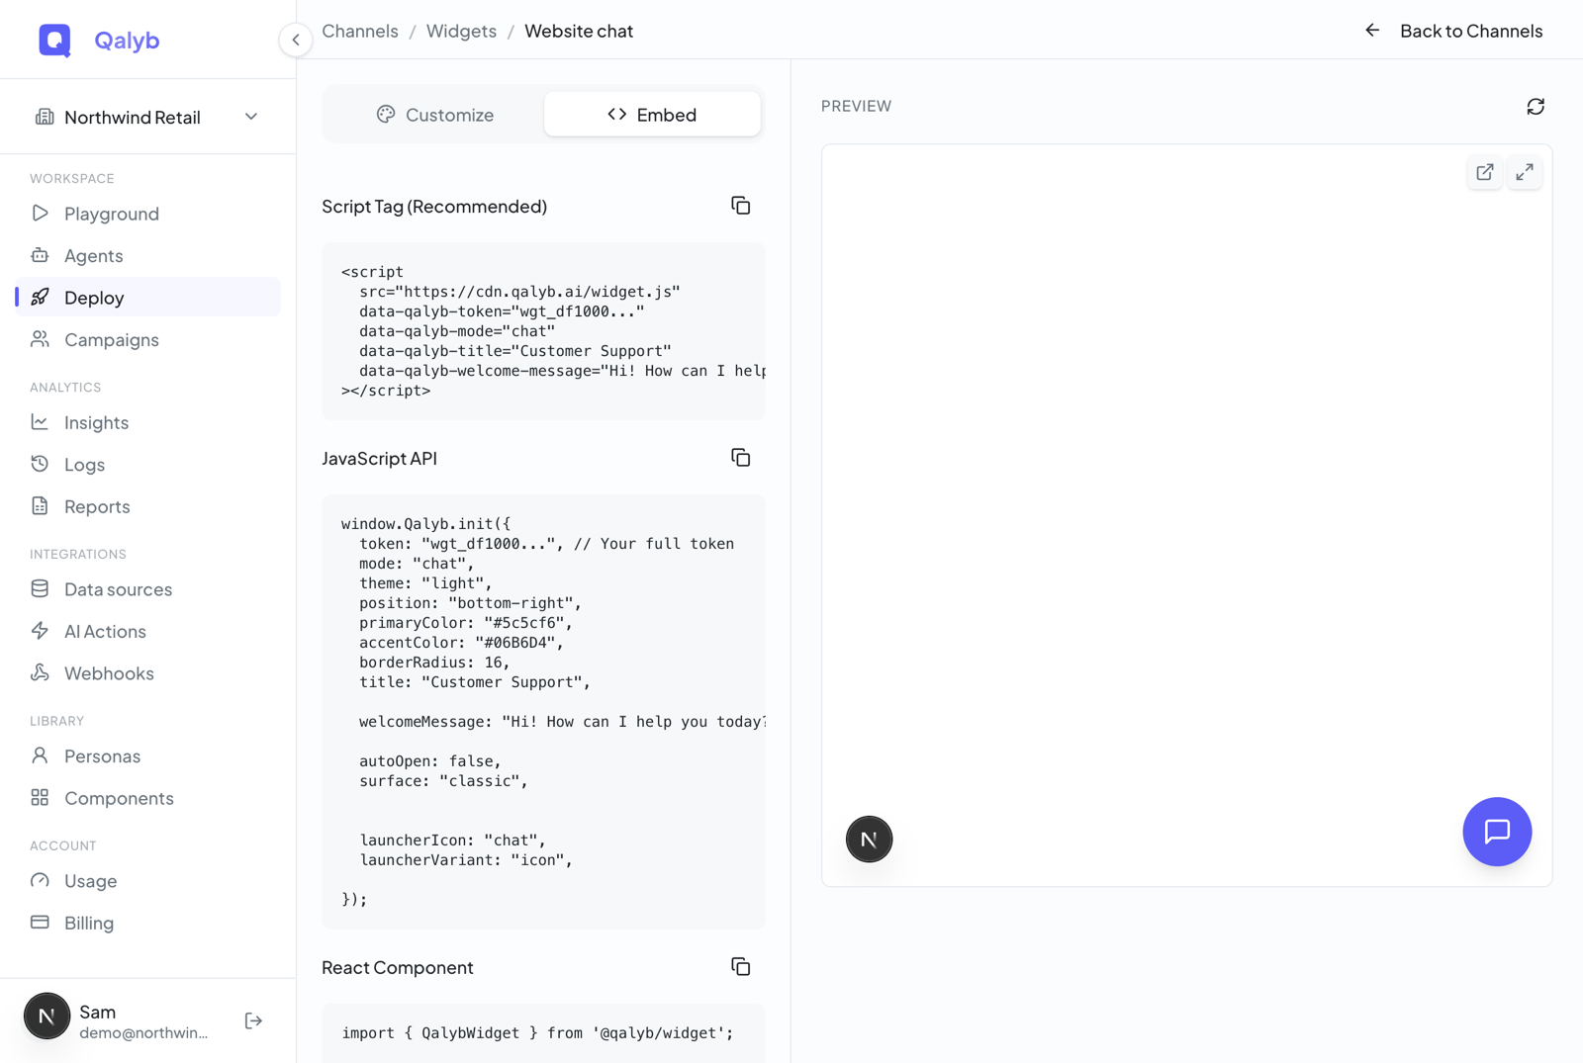
Task: Click the Data sources database icon
Action: (x=40, y=589)
